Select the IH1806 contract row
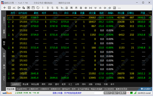The height and width of the screenshot is (96, 153). (x=79, y=78)
